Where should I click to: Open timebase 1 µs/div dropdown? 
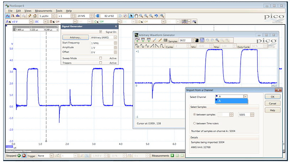53,16
